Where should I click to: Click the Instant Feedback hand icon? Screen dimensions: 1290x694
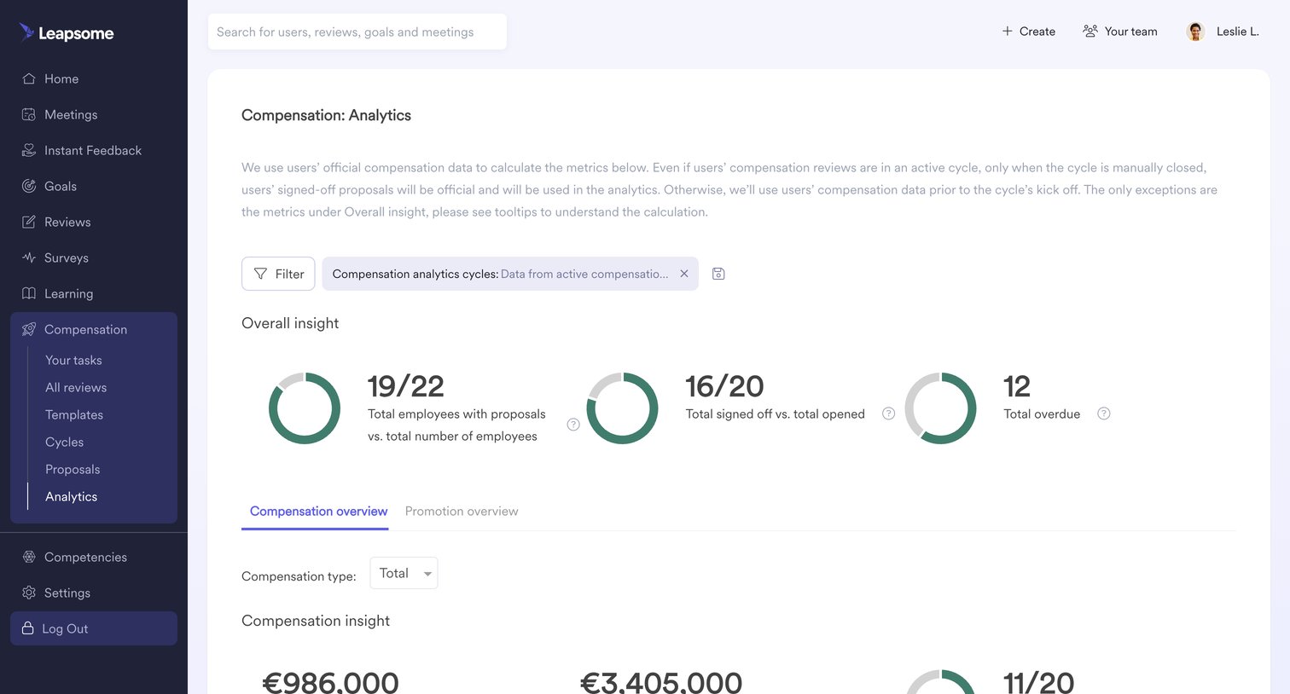[29, 150]
